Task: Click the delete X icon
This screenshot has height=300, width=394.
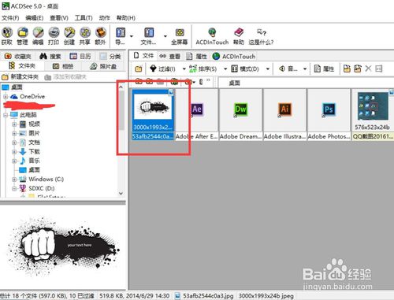Action: (368, 69)
